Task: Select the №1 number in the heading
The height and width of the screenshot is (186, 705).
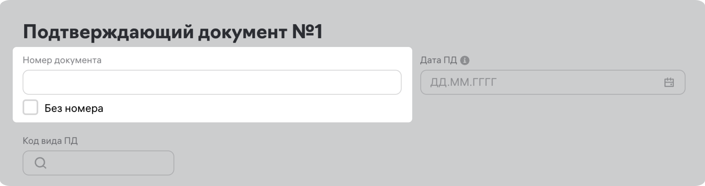Action: 307,32
